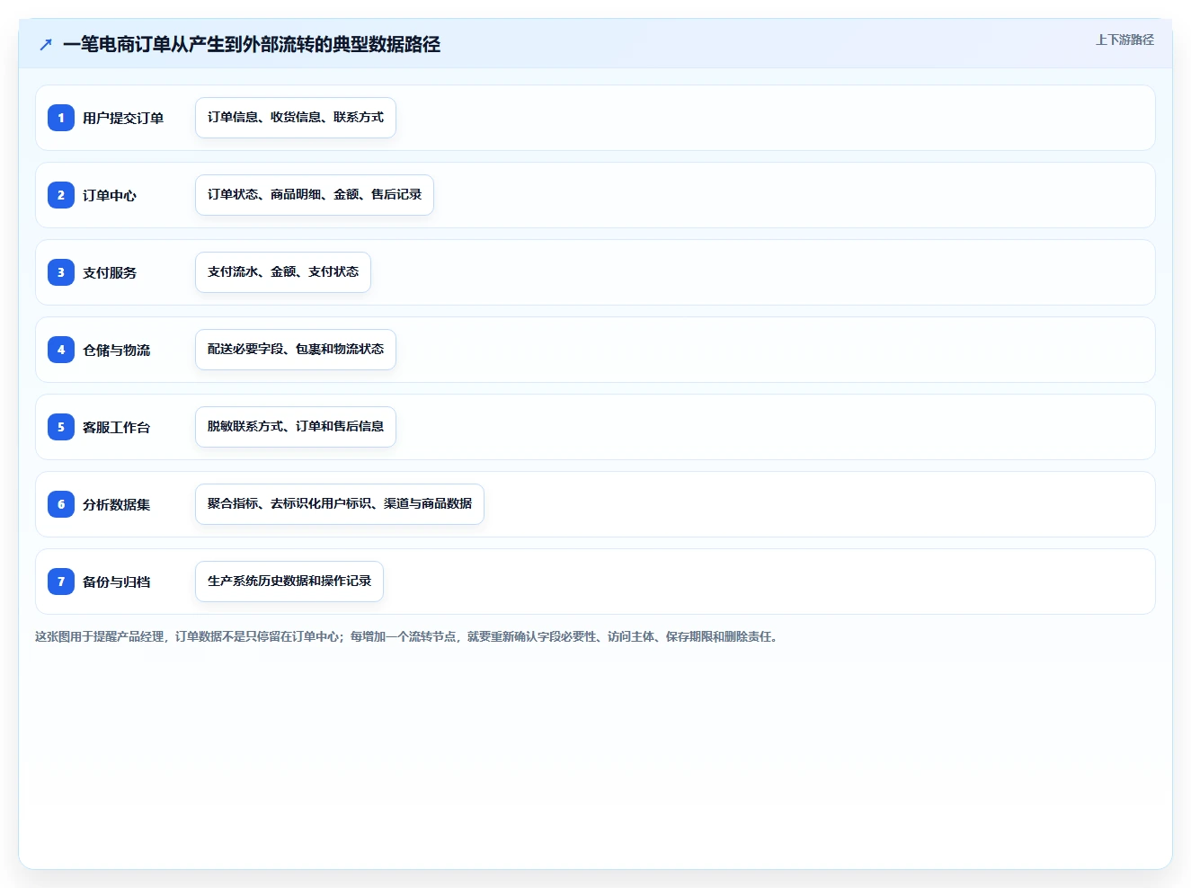Click step number 3 badge
The height and width of the screenshot is (888, 1191).
click(x=61, y=272)
